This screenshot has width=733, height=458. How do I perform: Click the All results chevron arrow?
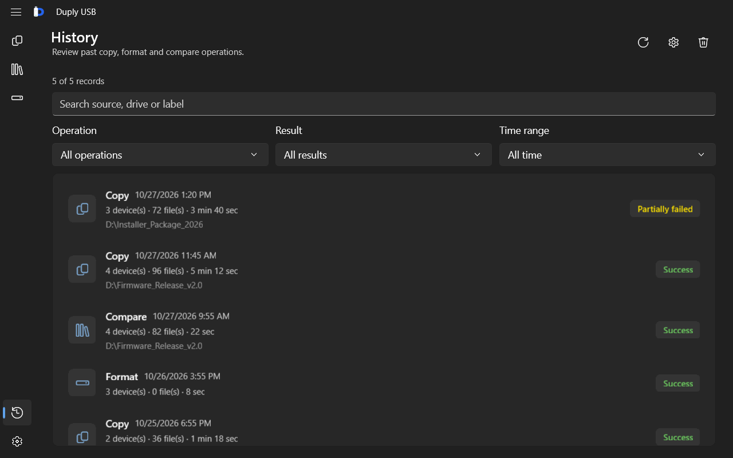(x=478, y=155)
